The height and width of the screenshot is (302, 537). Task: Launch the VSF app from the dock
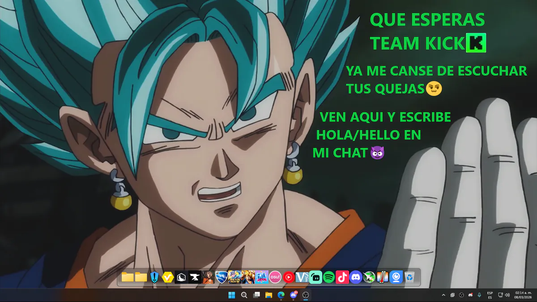pyautogui.click(x=302, y=277)
